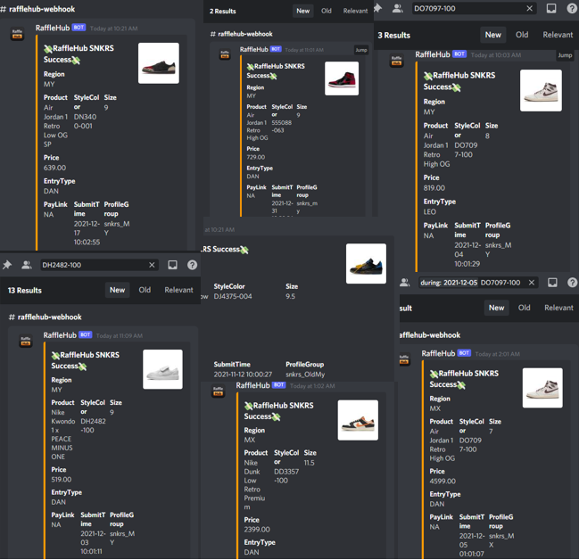Screen dimensions: 579x560
Task: Select New tab under 'during: 2021-12-05' search
Action: click(496, 308)
